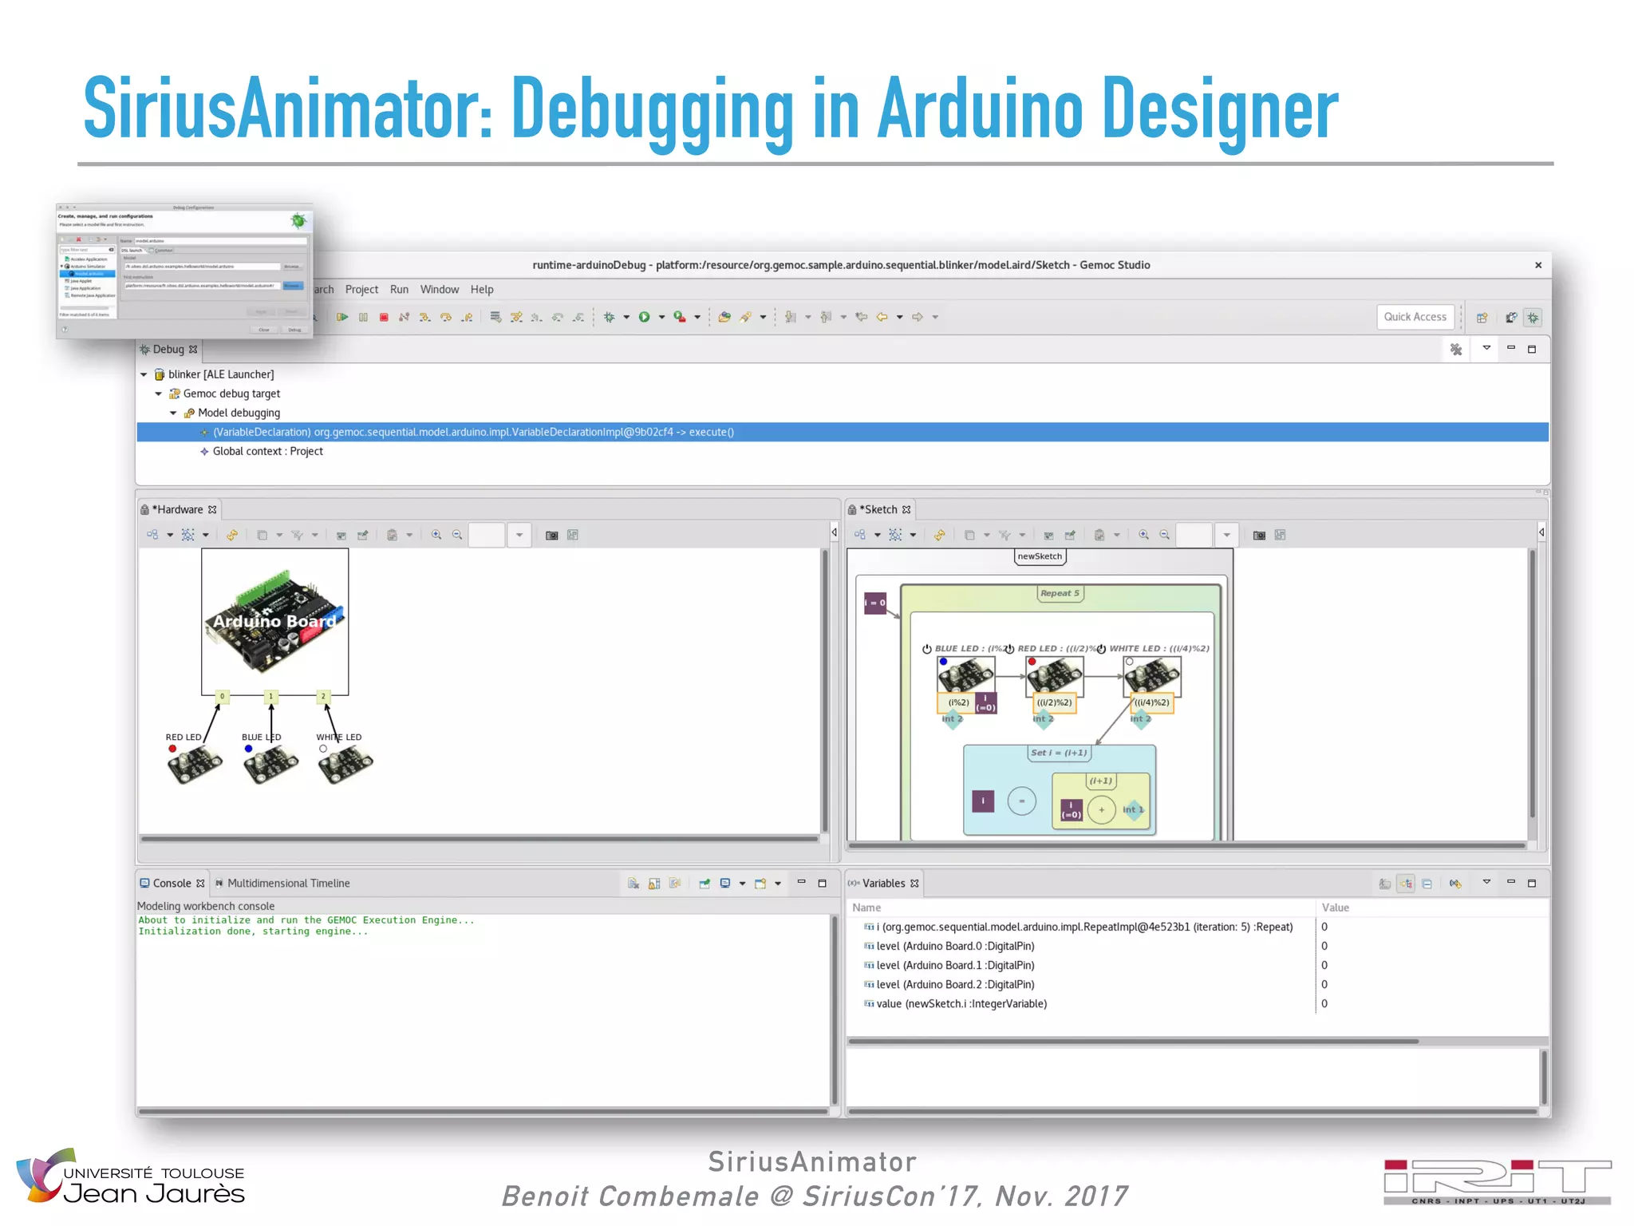
Task: Open the Display Selected Console dropdown
Action: coord(742,884)
